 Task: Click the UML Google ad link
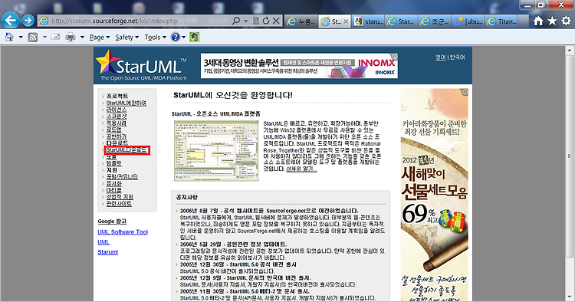coord(103,242)
